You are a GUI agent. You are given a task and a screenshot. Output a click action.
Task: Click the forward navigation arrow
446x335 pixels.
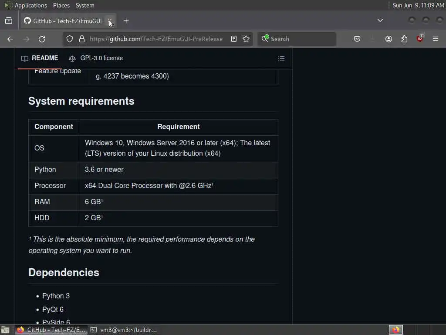[26, 39]
